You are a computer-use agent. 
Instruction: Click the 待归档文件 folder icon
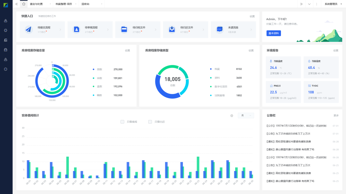[124, 29]
